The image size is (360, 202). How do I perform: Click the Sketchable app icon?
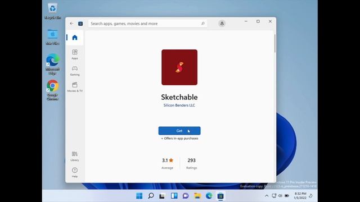[x=179, y=67]
